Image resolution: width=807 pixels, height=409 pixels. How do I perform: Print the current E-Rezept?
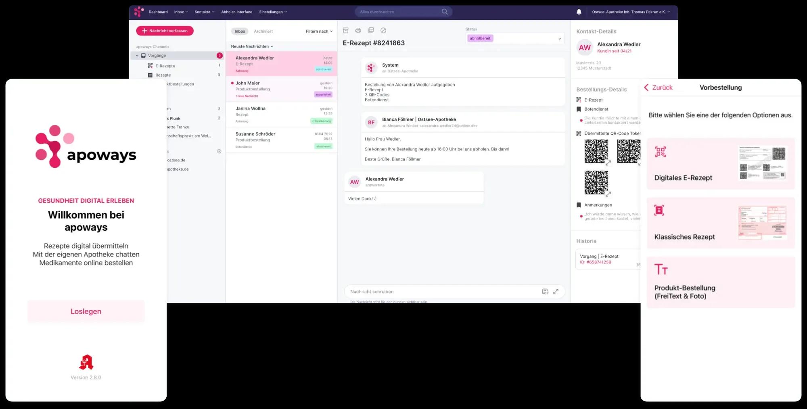pos(358,30)
